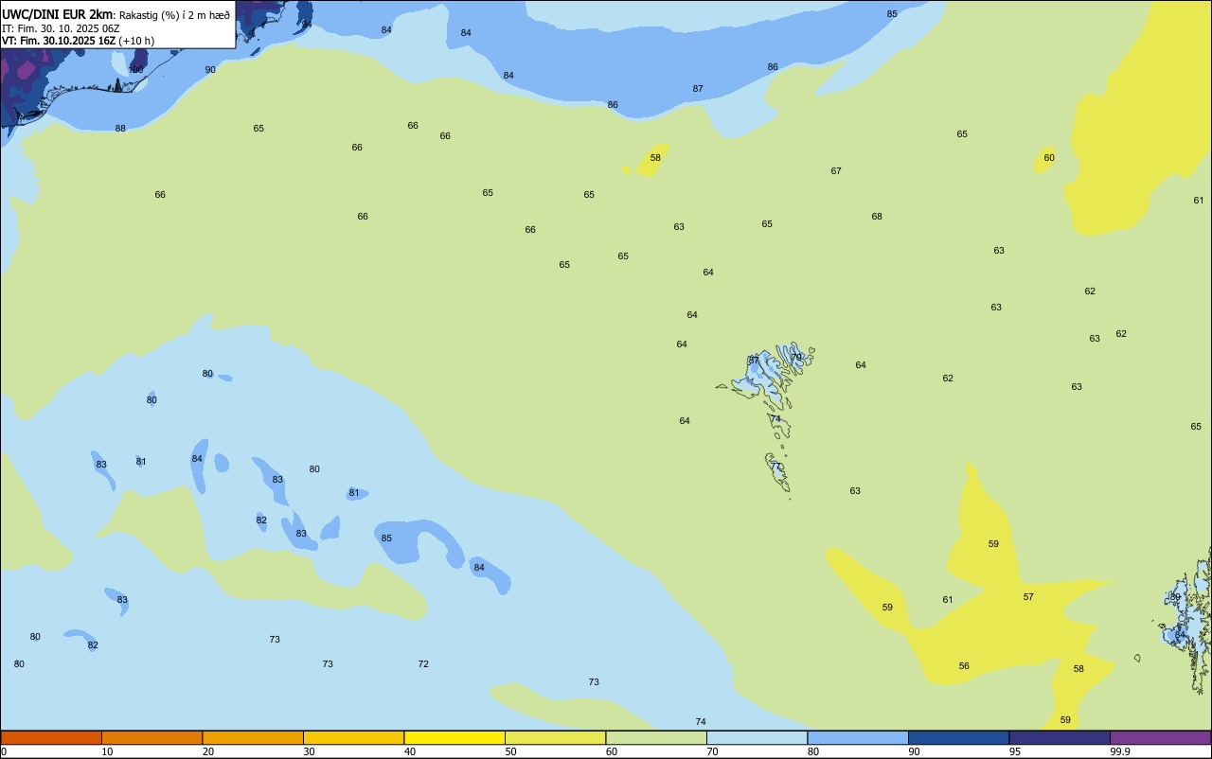Click the humidity value 100 on the map
This screenshot has height=759, width=1212.
click(x=136, y=70)
